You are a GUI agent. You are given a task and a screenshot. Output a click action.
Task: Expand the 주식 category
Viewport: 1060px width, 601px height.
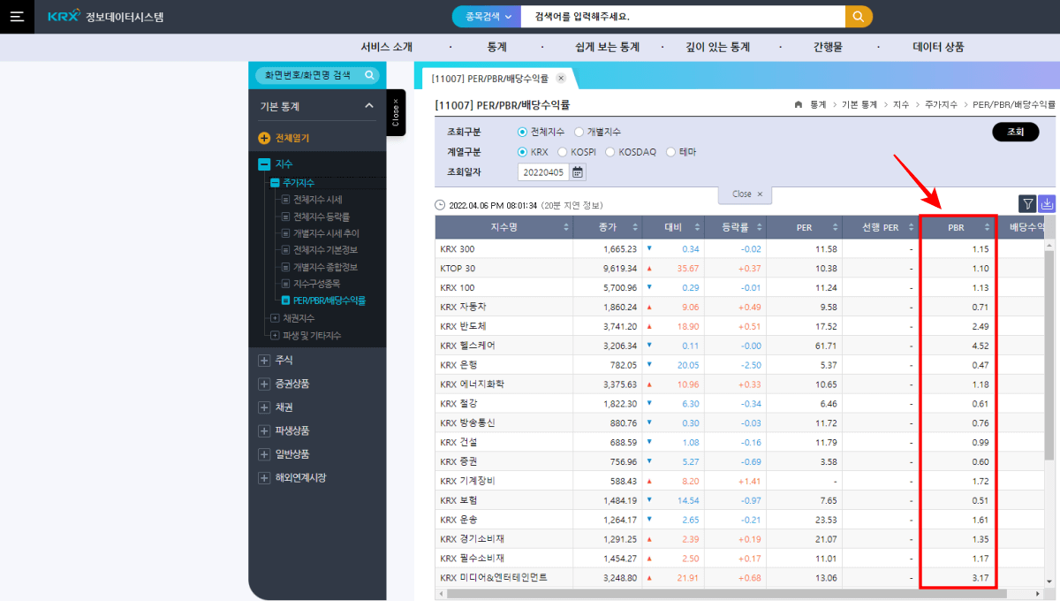click(263, 361)
